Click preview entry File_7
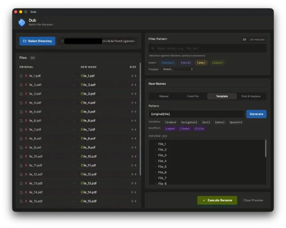Image resolution: width=286 pixels, height=228 pixels. [162, 178]
